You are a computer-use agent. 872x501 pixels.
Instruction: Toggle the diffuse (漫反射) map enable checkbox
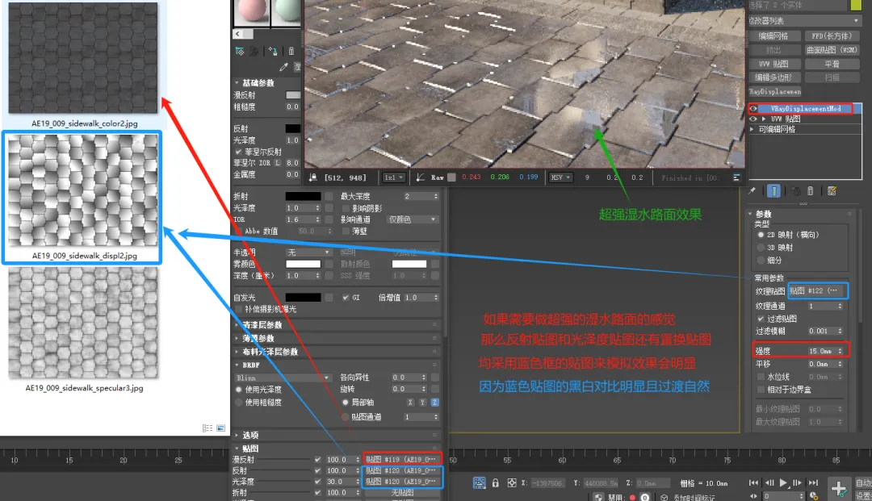click(317, 459)
